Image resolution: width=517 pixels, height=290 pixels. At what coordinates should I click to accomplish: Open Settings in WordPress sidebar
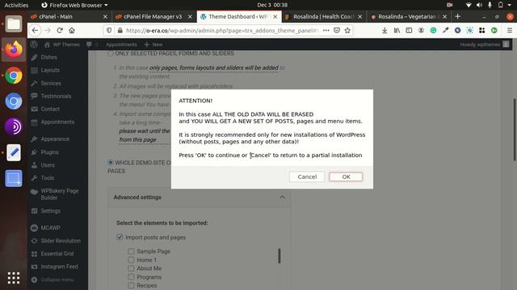(x=50, y=211)
